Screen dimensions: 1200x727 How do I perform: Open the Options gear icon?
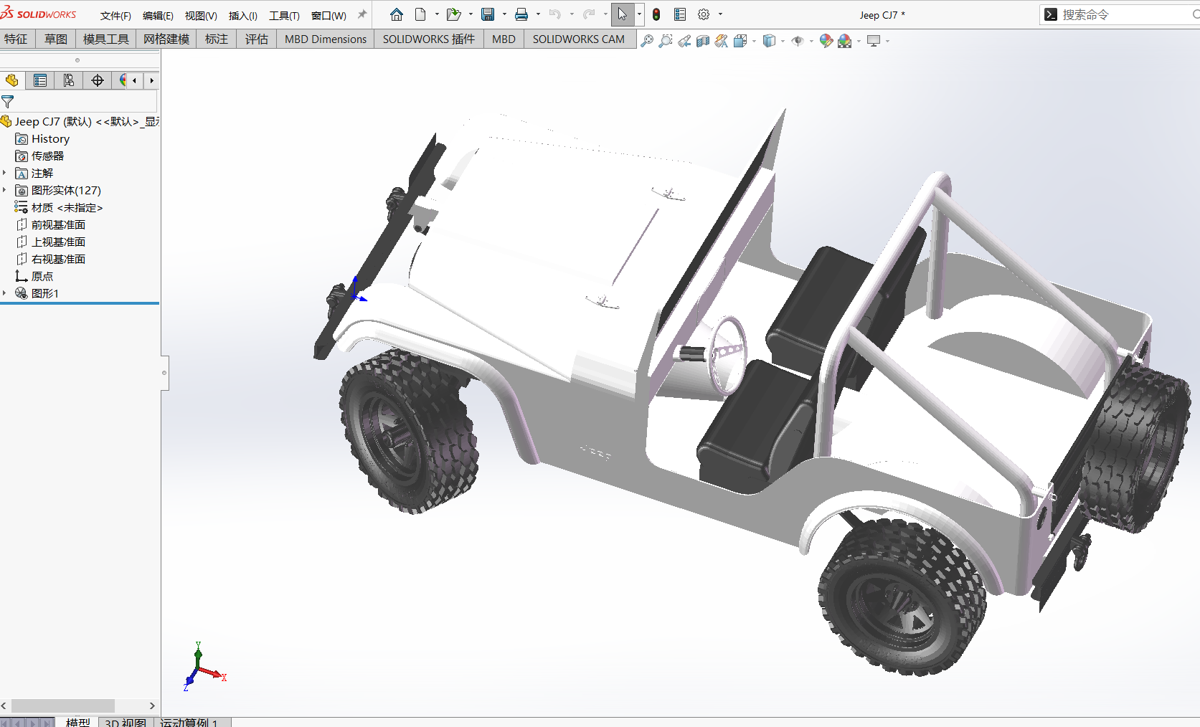click(704, 14)
